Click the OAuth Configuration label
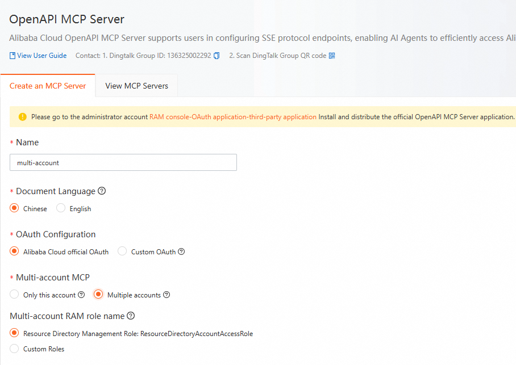The height and width of the screenshot is (365, 516). click(x=56, y=234)
